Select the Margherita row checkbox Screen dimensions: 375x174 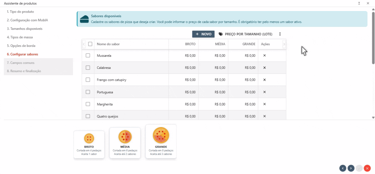88,104
